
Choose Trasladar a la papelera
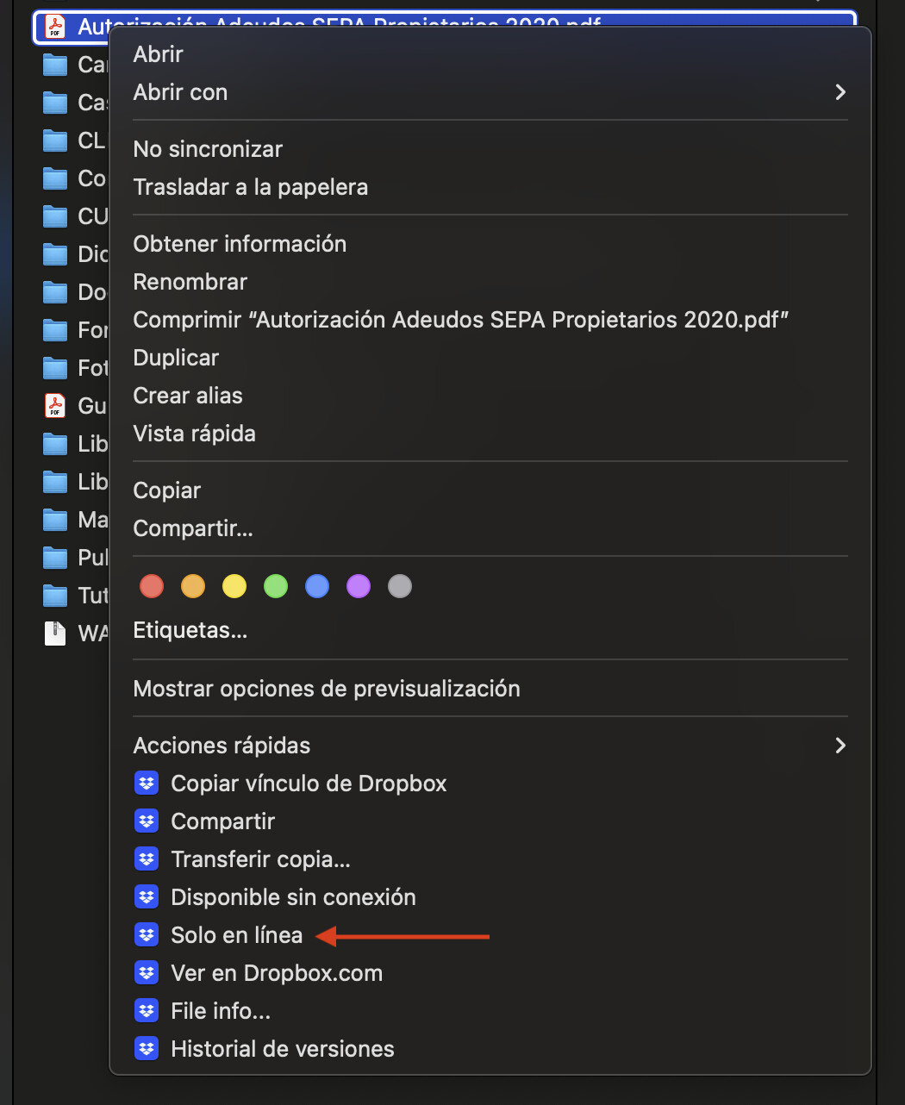click(x=251, y=187)
